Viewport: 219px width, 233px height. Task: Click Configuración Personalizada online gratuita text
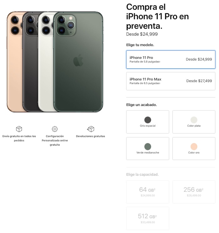tap(55, 141)
